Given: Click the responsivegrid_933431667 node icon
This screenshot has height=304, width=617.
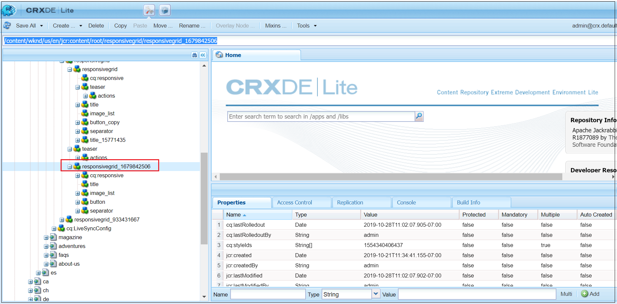Looking at the screenshot, I should tap(69, 219).
